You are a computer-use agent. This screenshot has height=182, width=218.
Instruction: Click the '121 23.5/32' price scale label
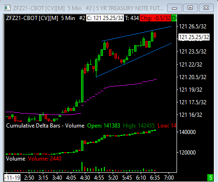click(x=193, y=52)
